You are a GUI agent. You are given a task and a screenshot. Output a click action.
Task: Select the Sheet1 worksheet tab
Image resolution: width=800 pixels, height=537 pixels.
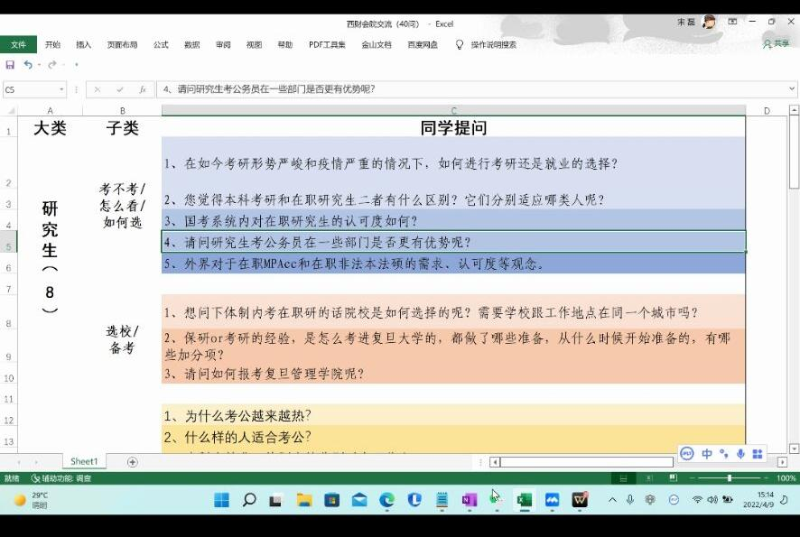coord(84,462)
